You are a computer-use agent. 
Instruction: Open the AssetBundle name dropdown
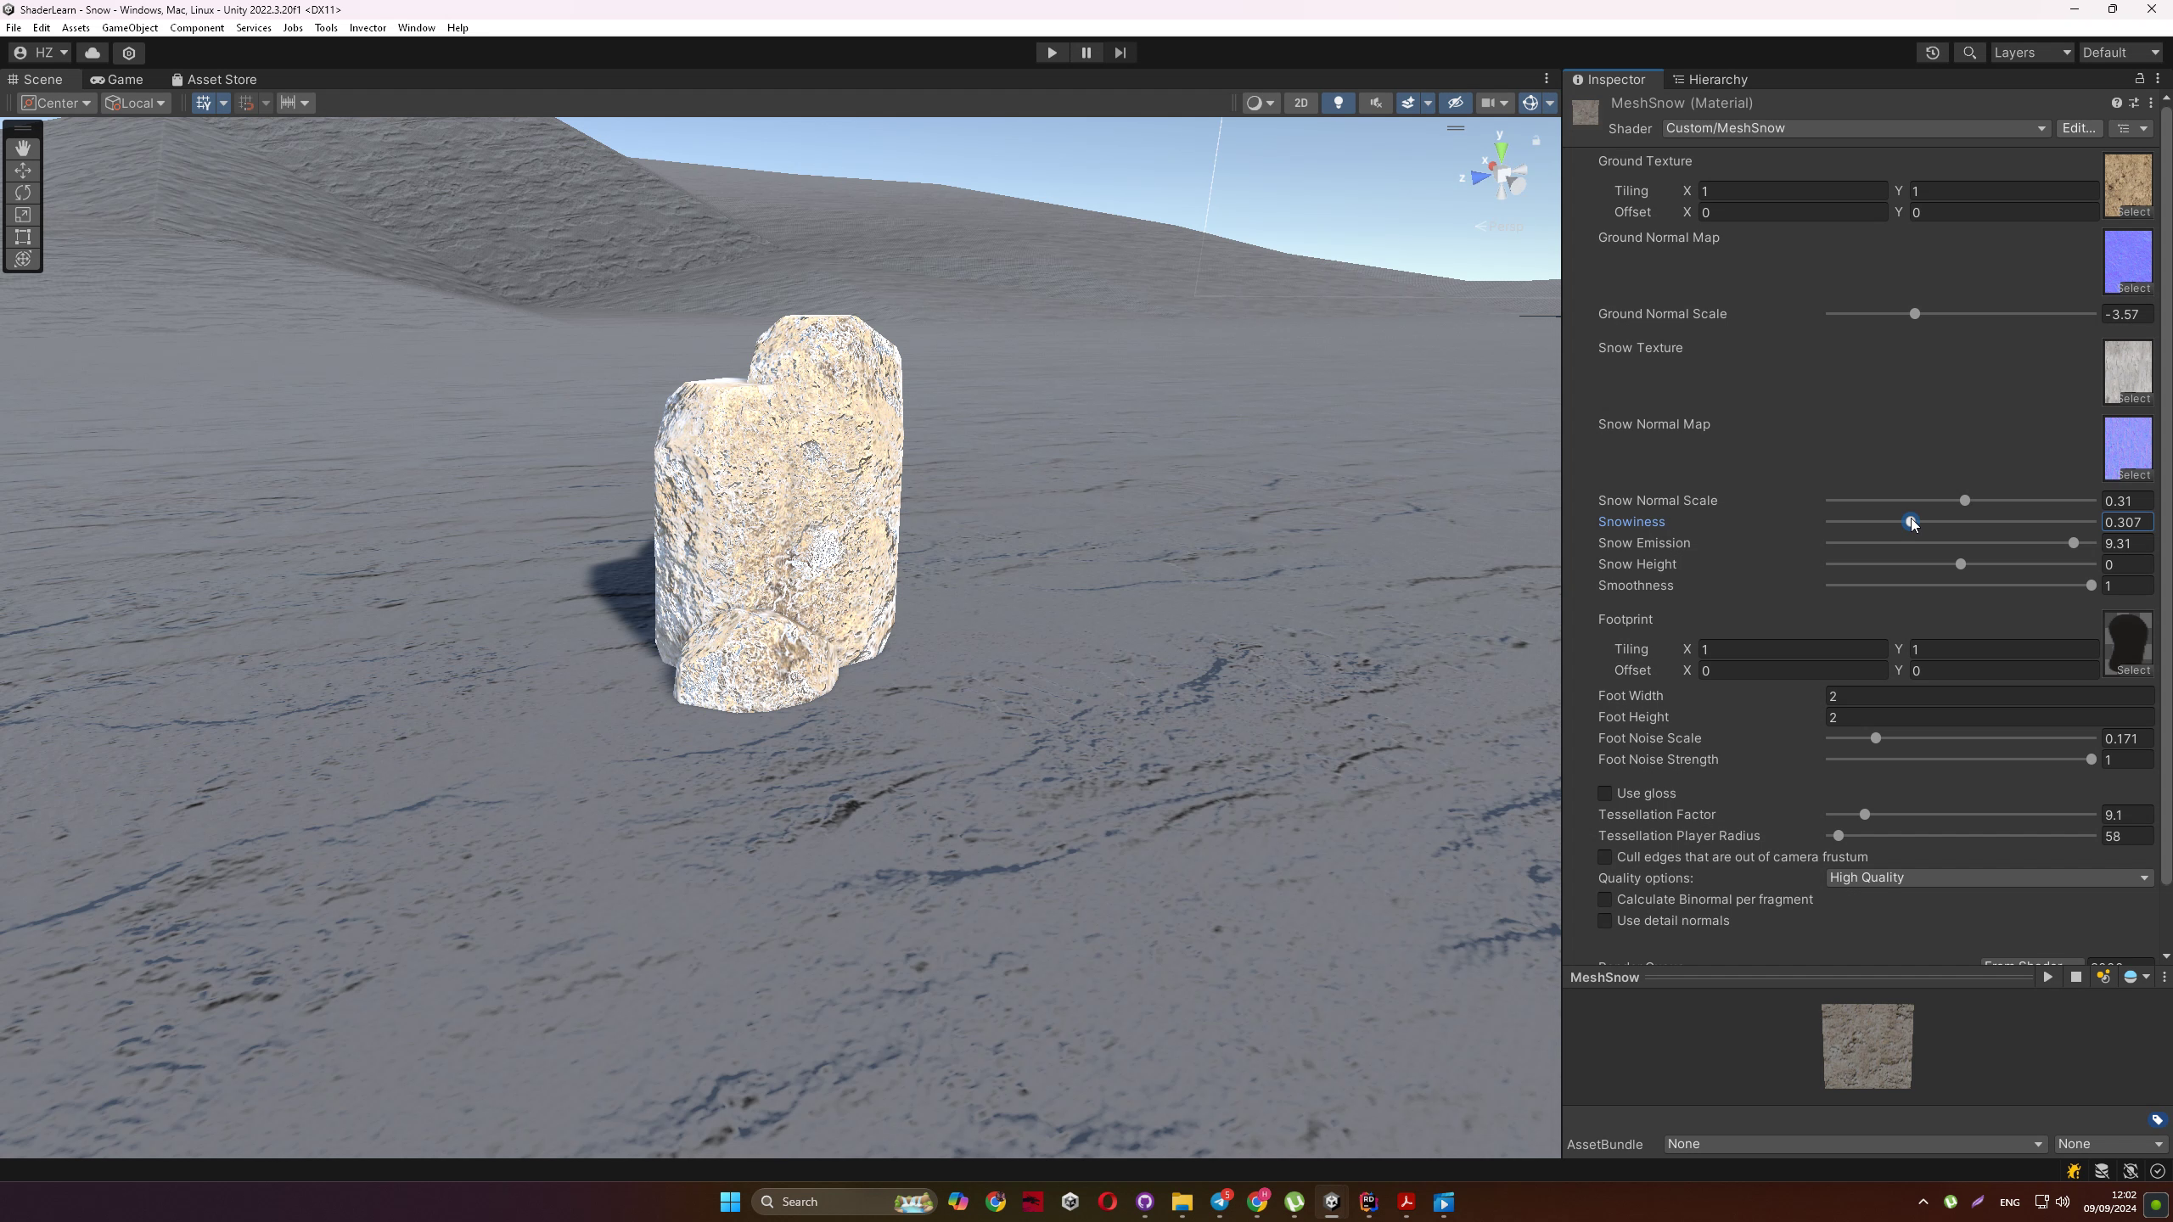click(1856, 1144)
